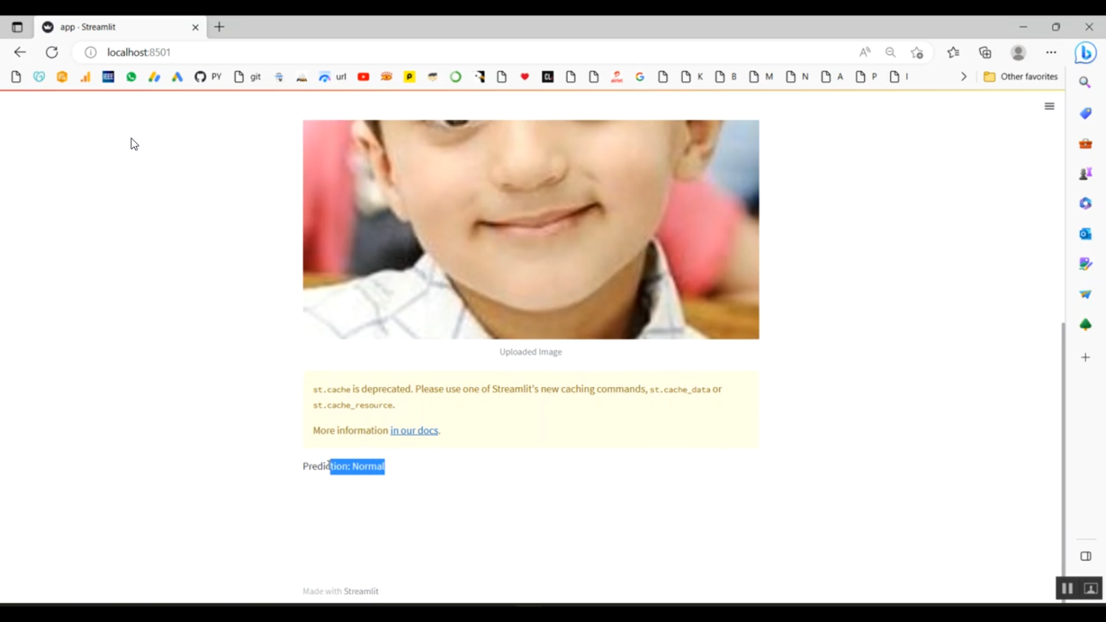This screenshot has height=622, width=1106.
Task: Switch to the app Streamlit browser tab
Action: [111, 27]
